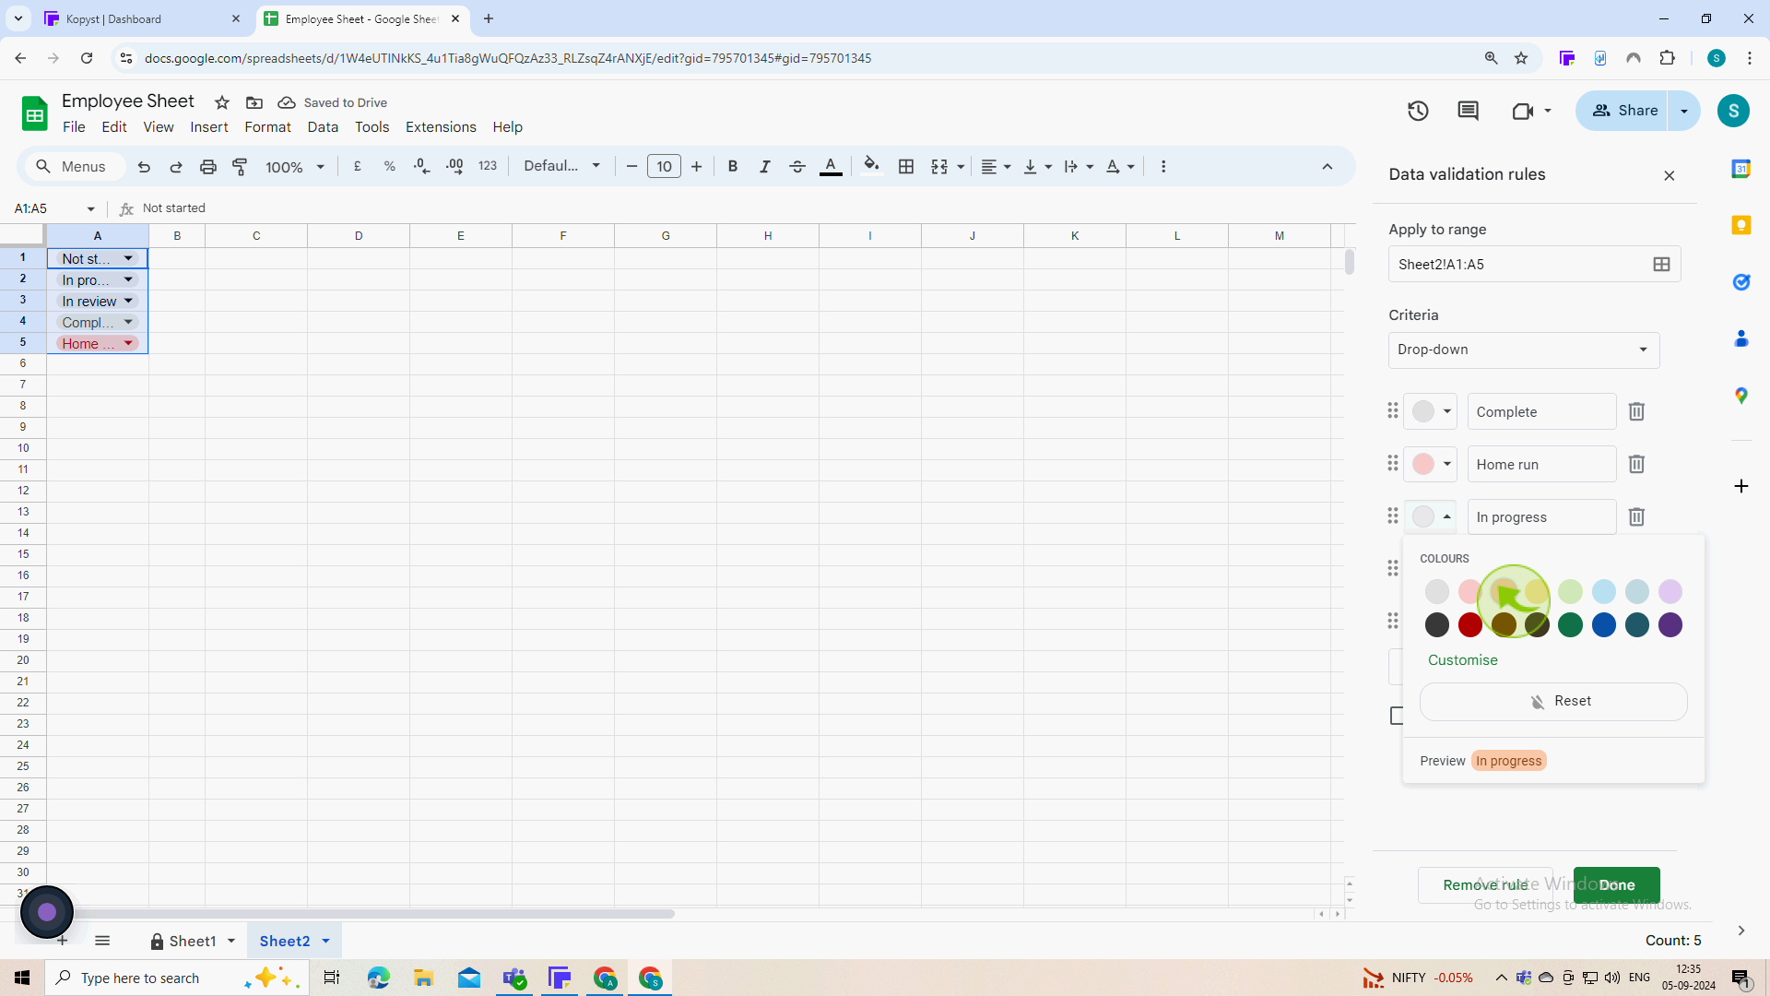
Task: Click the cell borders icon
Action: point(907,167)
